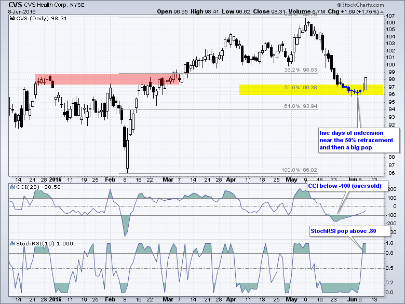Click the last white candle at chart's right
The height and width of the screenshot is (304, 405).
tap(366, 84)
